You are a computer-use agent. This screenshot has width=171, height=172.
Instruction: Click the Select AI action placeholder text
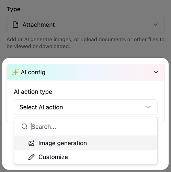click(x=41, y=107)
